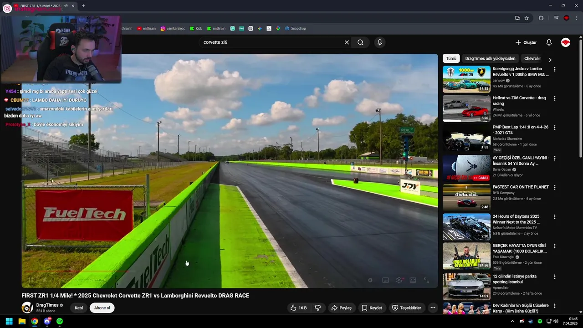Click the magnifier search button
The height and width of the screenshot is (328, 583).
(x=360, y=42)
